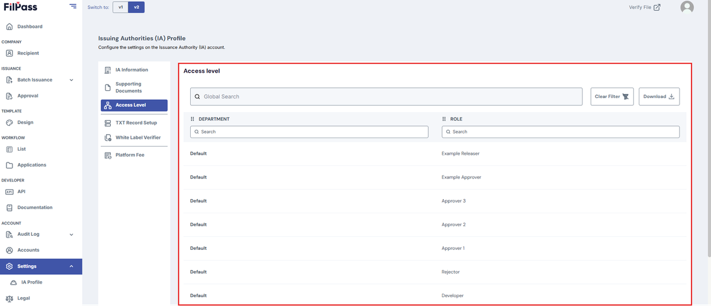
Task: Expand the Audit Log submenu chevron
Action: pyautogui.click(x=72, y=235)
